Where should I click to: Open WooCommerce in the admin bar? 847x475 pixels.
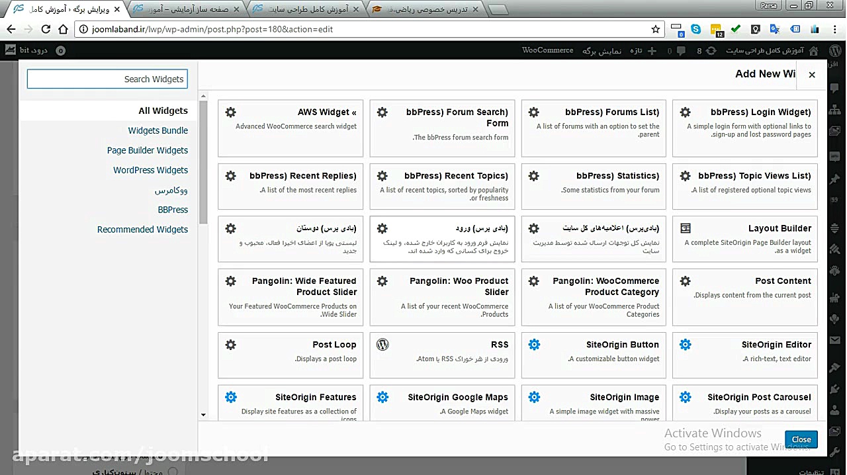click(x=547, y=50)
